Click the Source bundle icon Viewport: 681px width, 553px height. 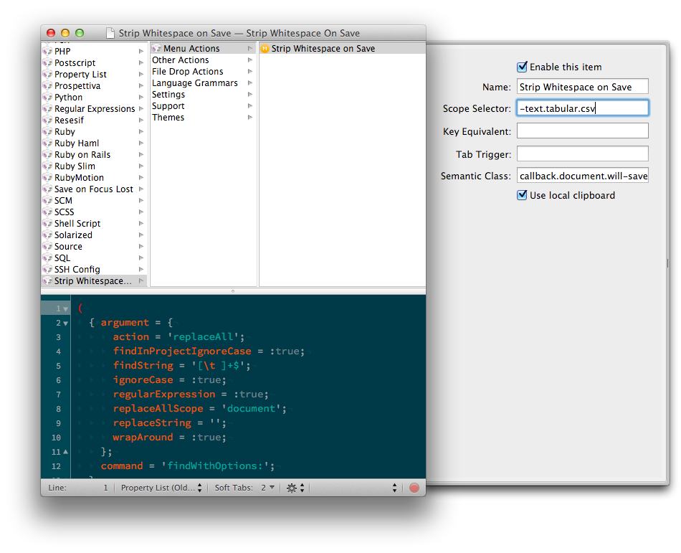[47, 246]
